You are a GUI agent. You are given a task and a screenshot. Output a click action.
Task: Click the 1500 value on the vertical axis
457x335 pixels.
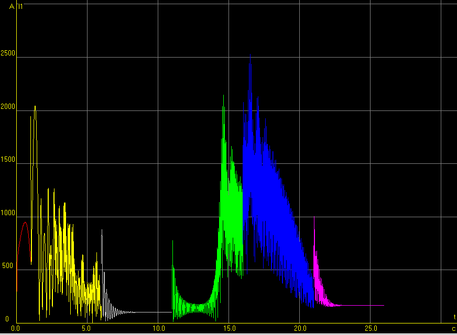pyautogui.click(x=8, y=160)
